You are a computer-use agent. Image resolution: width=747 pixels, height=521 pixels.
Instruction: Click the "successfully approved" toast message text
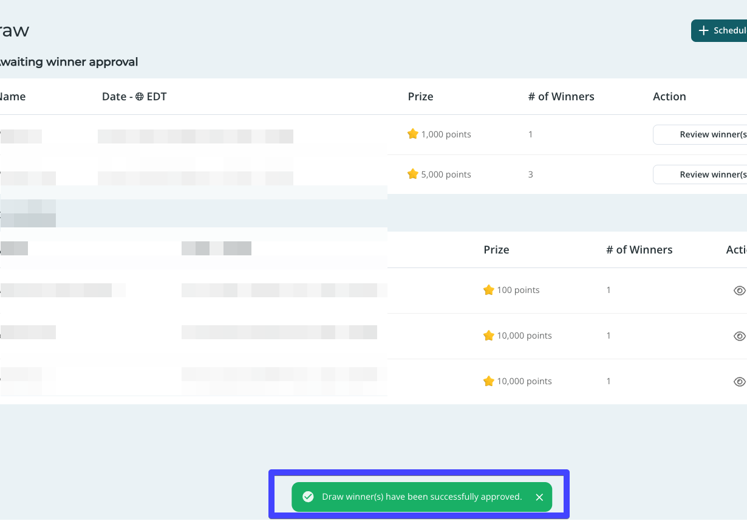coord(422,497)
